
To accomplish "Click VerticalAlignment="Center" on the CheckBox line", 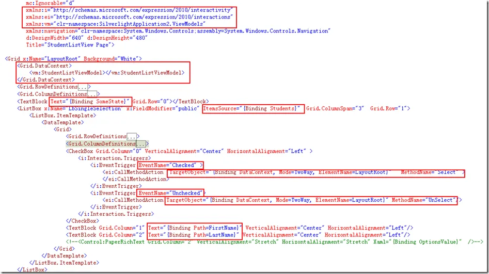I will [x=184, y=151].
